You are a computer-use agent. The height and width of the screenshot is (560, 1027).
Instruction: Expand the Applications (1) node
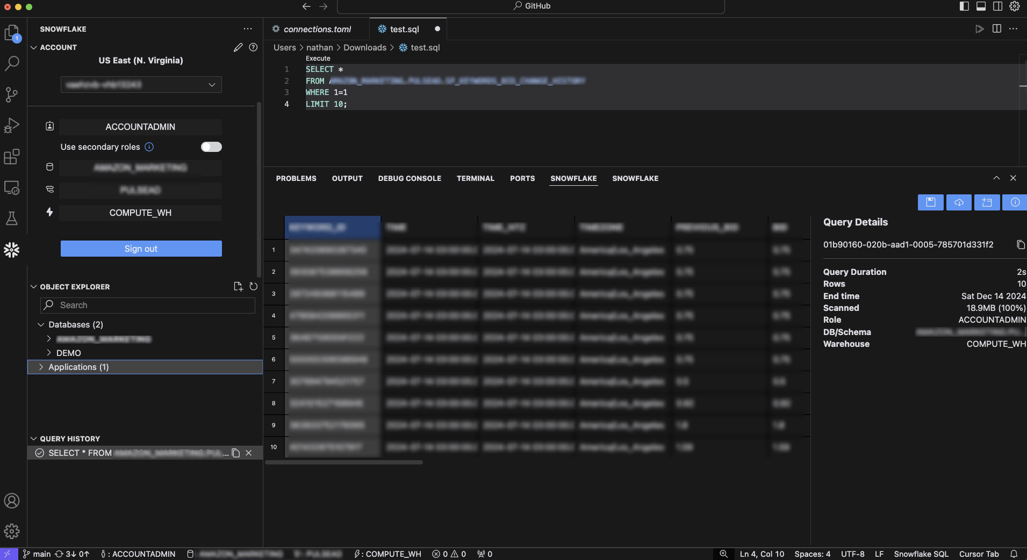tap(41, 367)
